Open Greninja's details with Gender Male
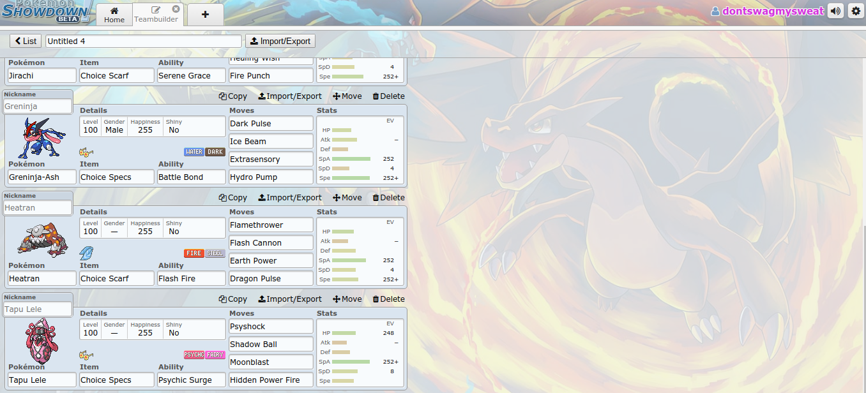 [152, 126]
